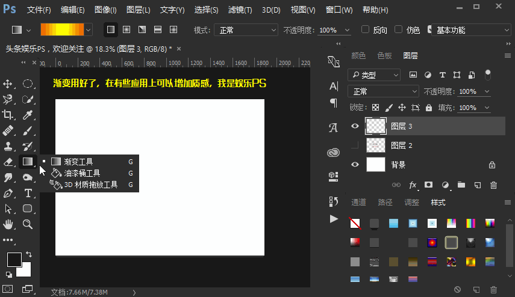Open 模式 blend mode dropdown in options bar
This screenshot has width=515, height=297.
coord(246,30)
